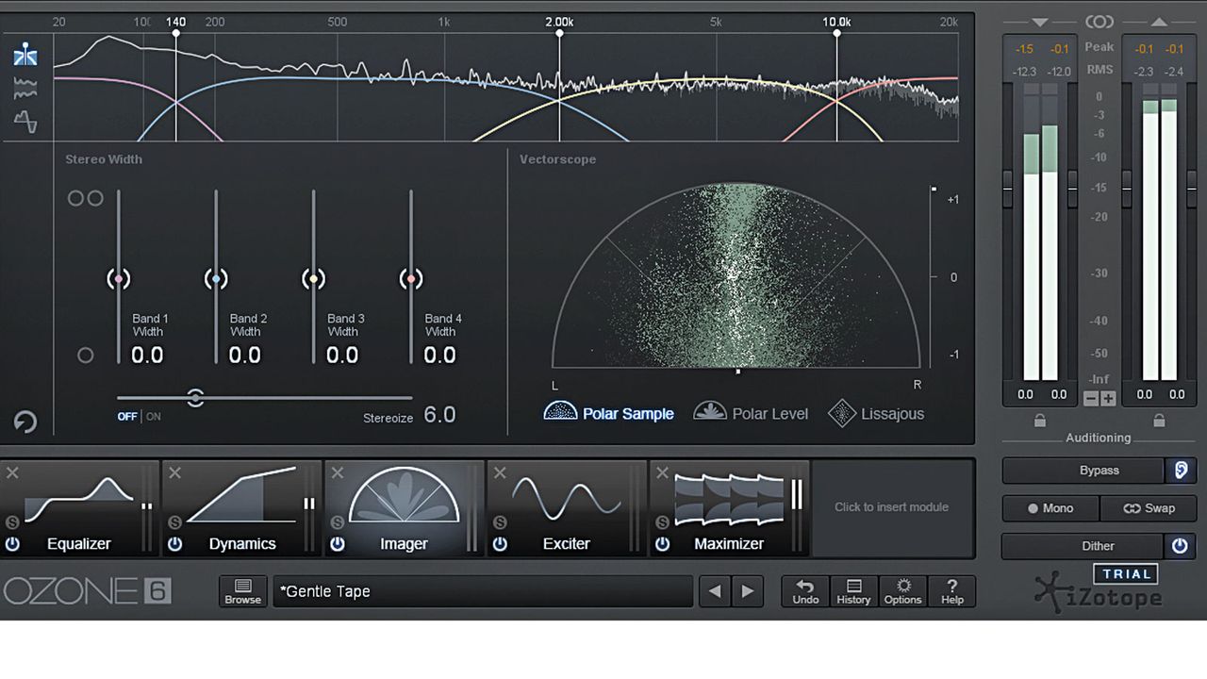Remove the Exciter module with its X

[x=500, y=472]
